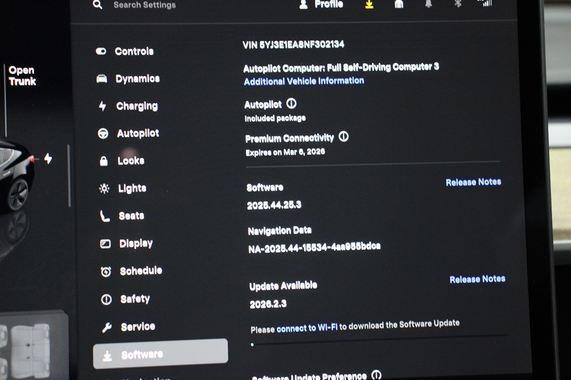The height and width of the screenshot is (380, 571).
Task: Click the connect to Wi-Fi link
Action: (x=307, y=328)
